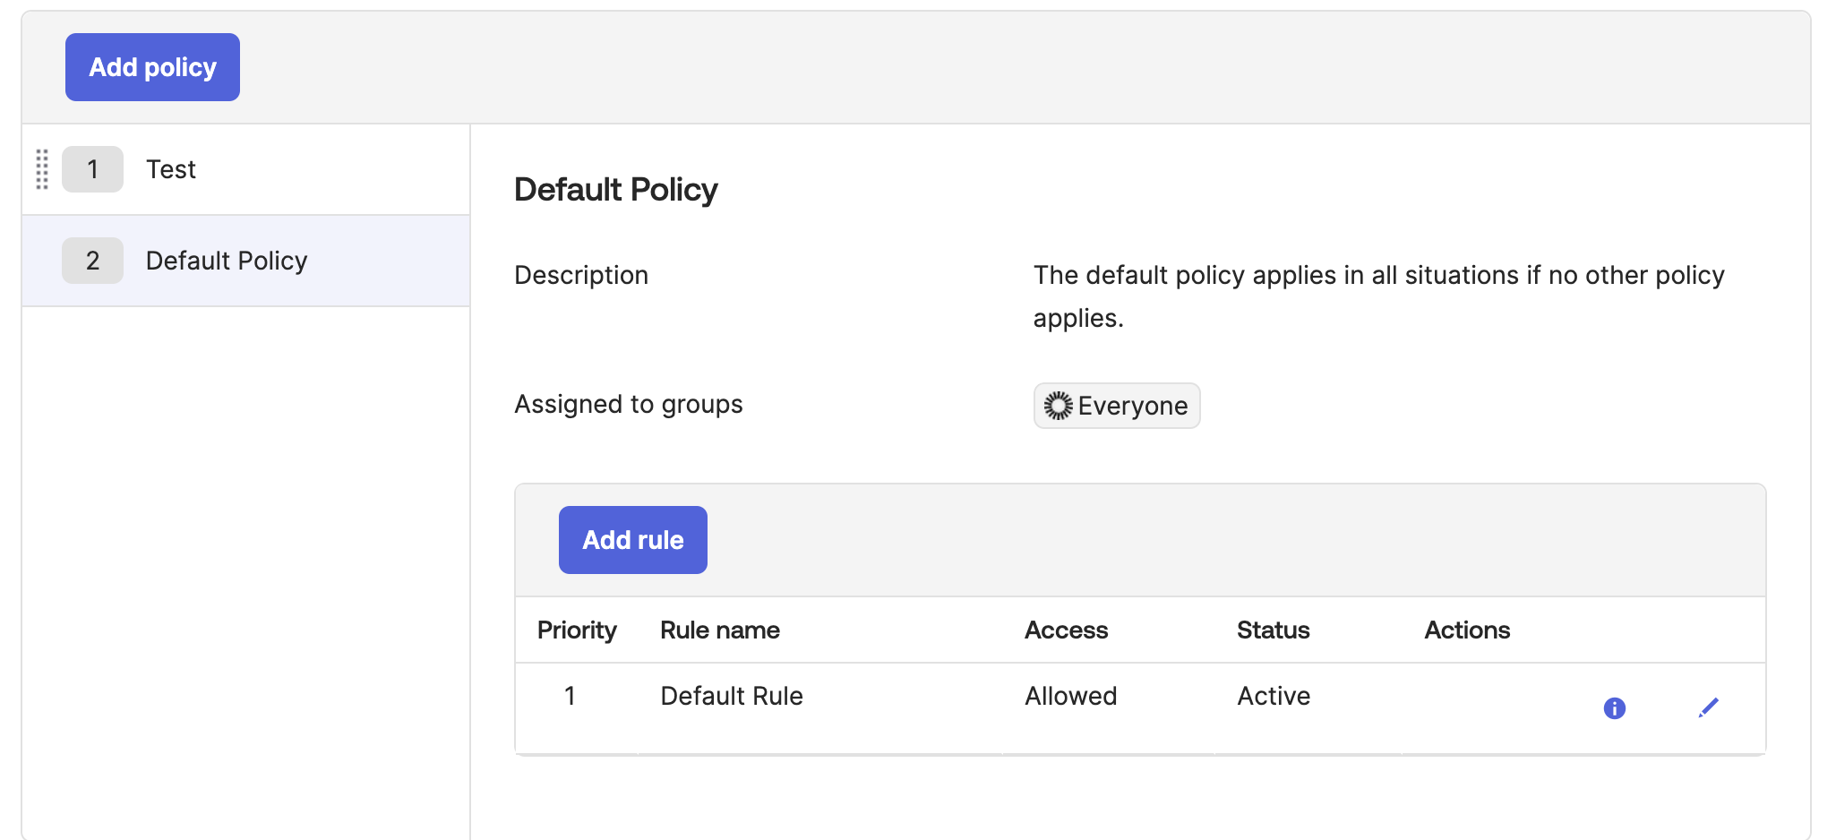Image resolution: width=1836 pixels, height=840 pixels.
Task: Click the Priority column header
Action: 577,630
